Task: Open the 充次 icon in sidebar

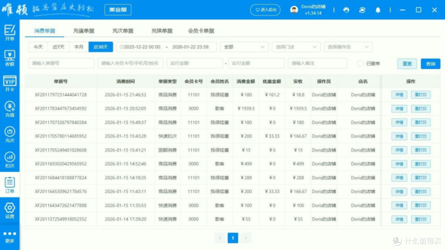Action: [9, 134]
